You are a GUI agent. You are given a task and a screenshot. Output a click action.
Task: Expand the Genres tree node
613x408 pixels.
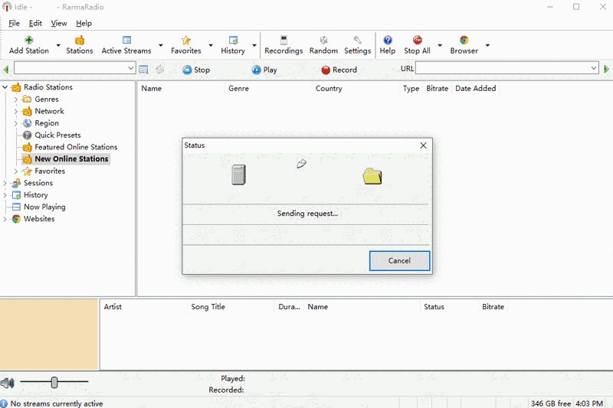[x=16, y=100]
